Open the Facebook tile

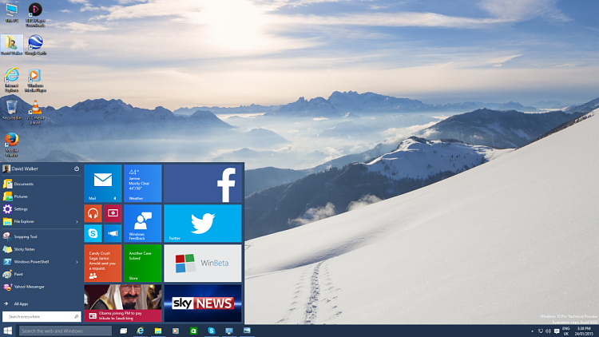click(x=203, y=184)
